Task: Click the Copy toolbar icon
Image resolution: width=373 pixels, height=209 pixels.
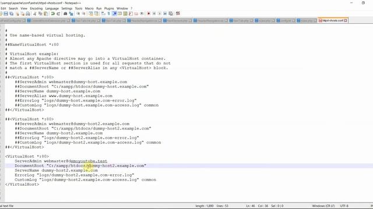Action: [x=40, y=13]
